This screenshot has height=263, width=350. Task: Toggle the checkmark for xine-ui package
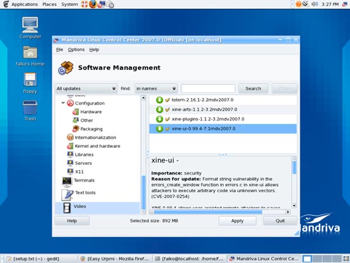point(167,129)
